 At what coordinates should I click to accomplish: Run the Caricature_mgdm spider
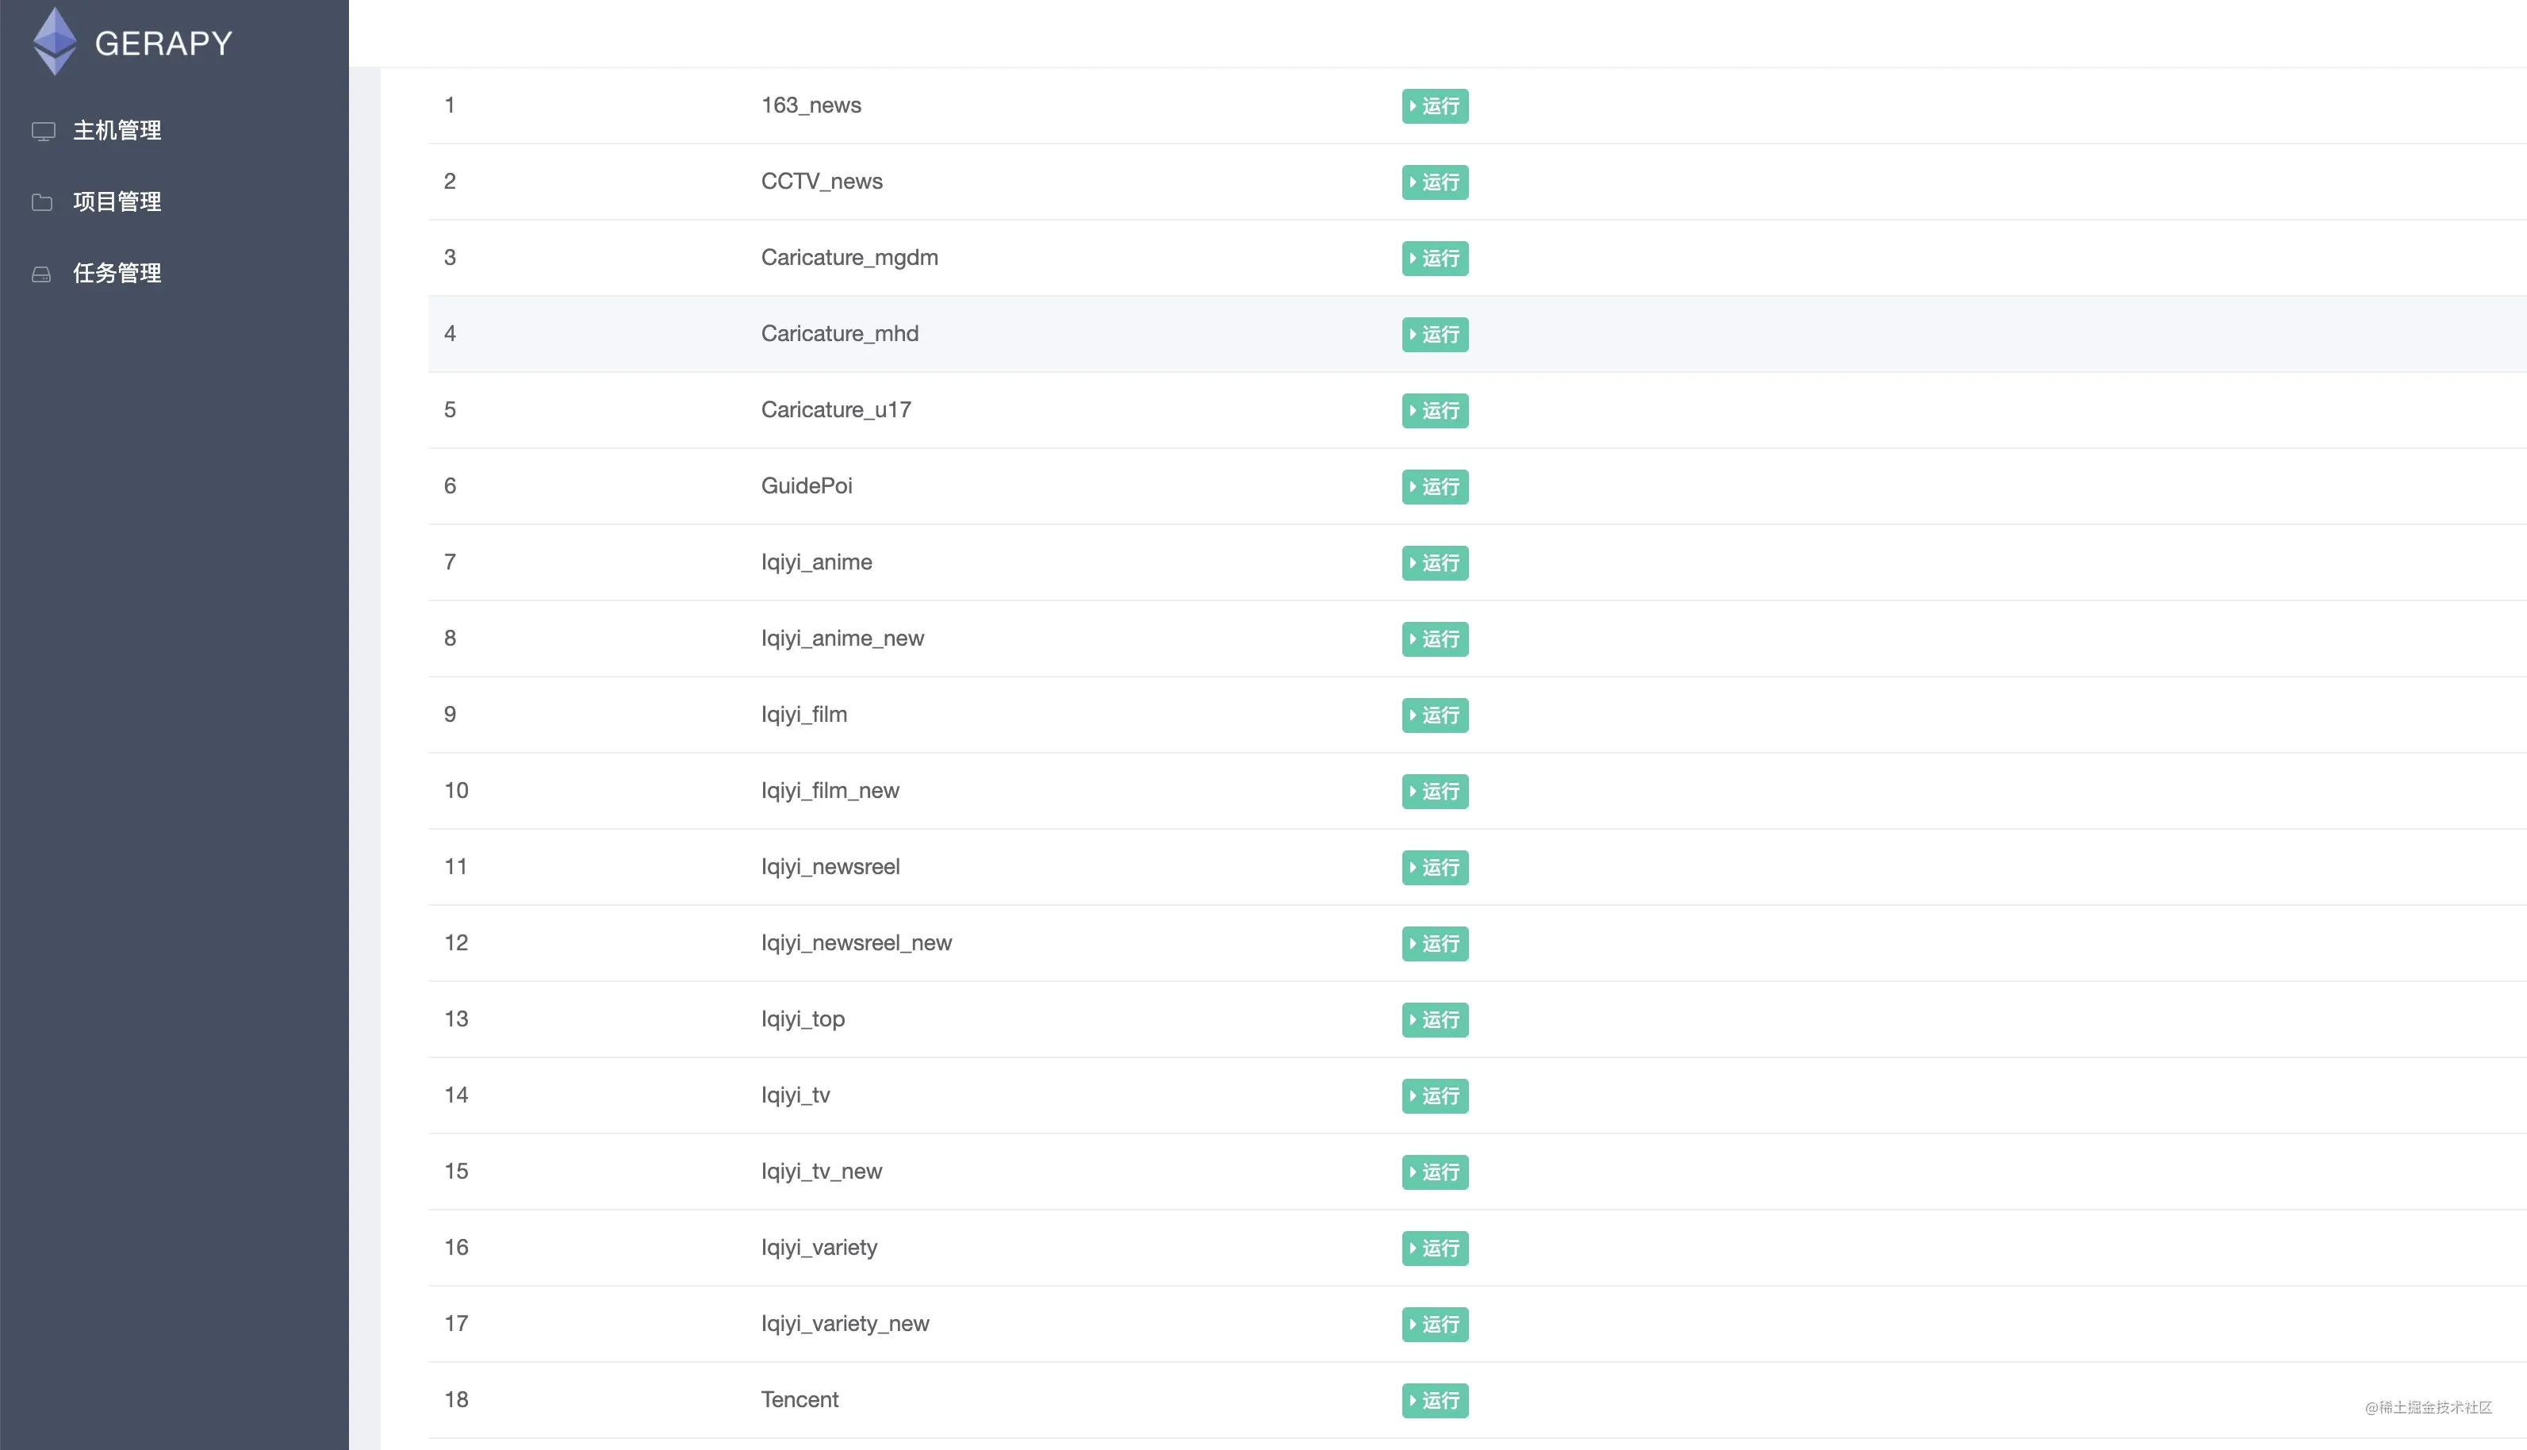pyautogui.click(x=1435, y=258)
